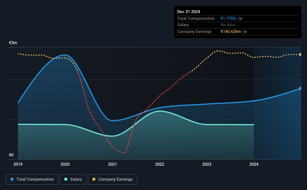
Task: Click the €0 y-axis label
Action: (x=11, y=155)
